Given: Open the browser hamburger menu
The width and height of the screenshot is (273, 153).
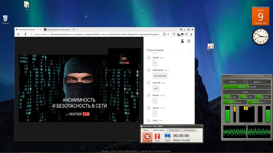Looking at the screenshot, I should pyautogui.click(x=181, y=29).
